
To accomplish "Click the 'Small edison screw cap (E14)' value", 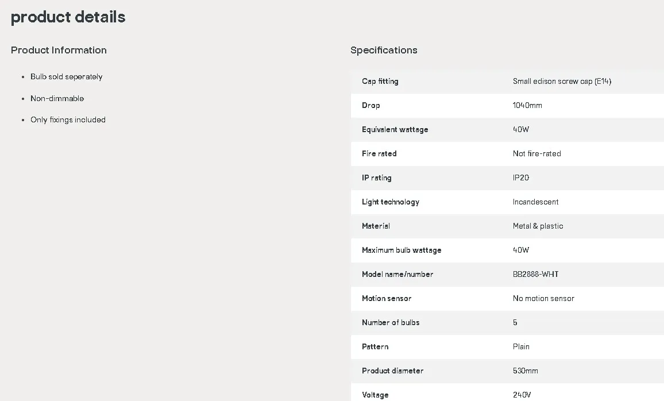I will pyautogui.click(x=562, y=82).
